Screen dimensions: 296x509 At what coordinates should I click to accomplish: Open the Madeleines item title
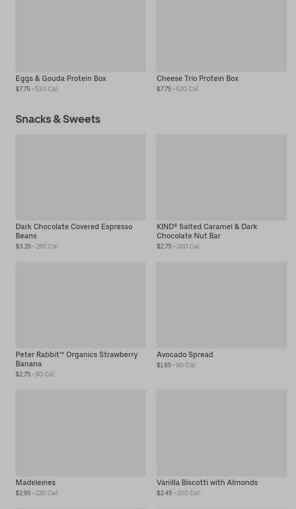35,483
